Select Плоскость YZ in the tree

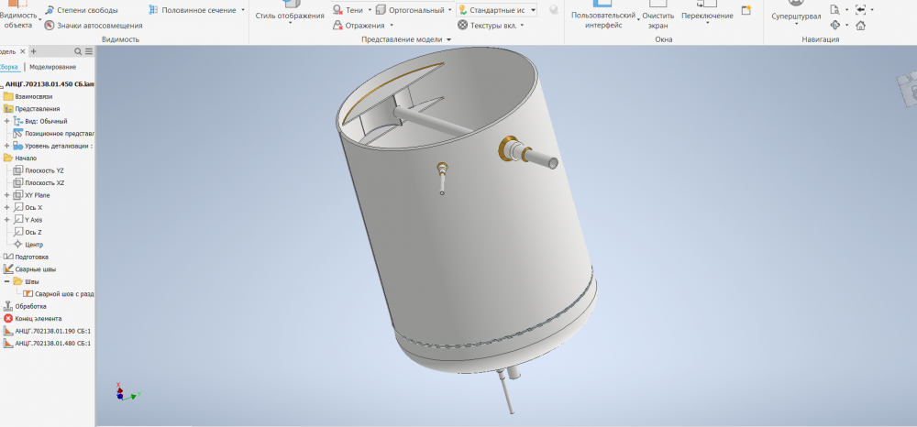click(x=44, y=170)
